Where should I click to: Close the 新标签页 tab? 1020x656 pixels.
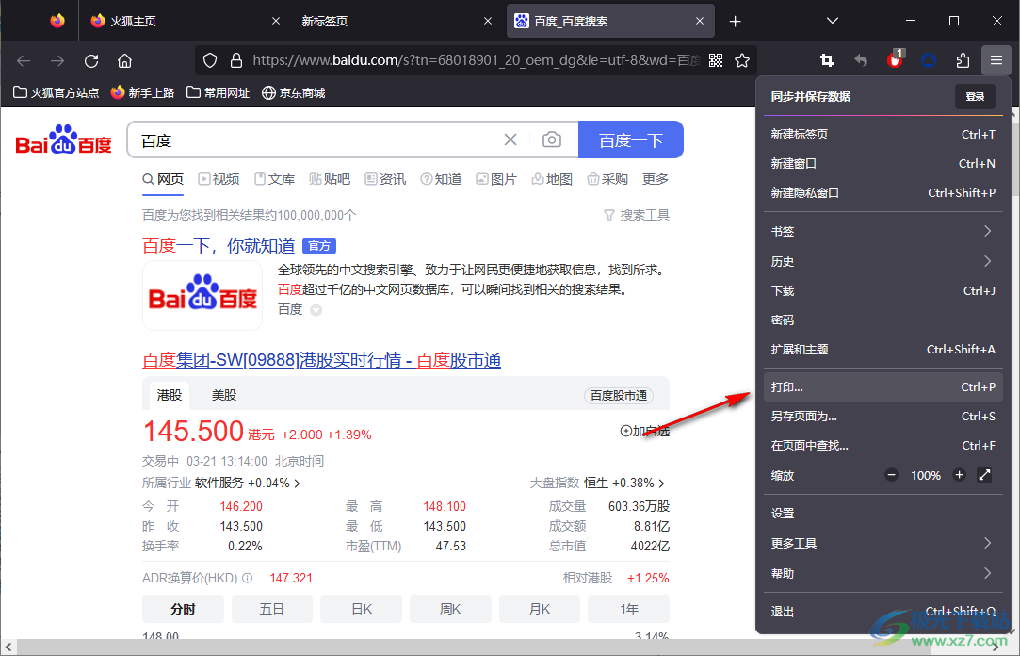coord(488,21)
